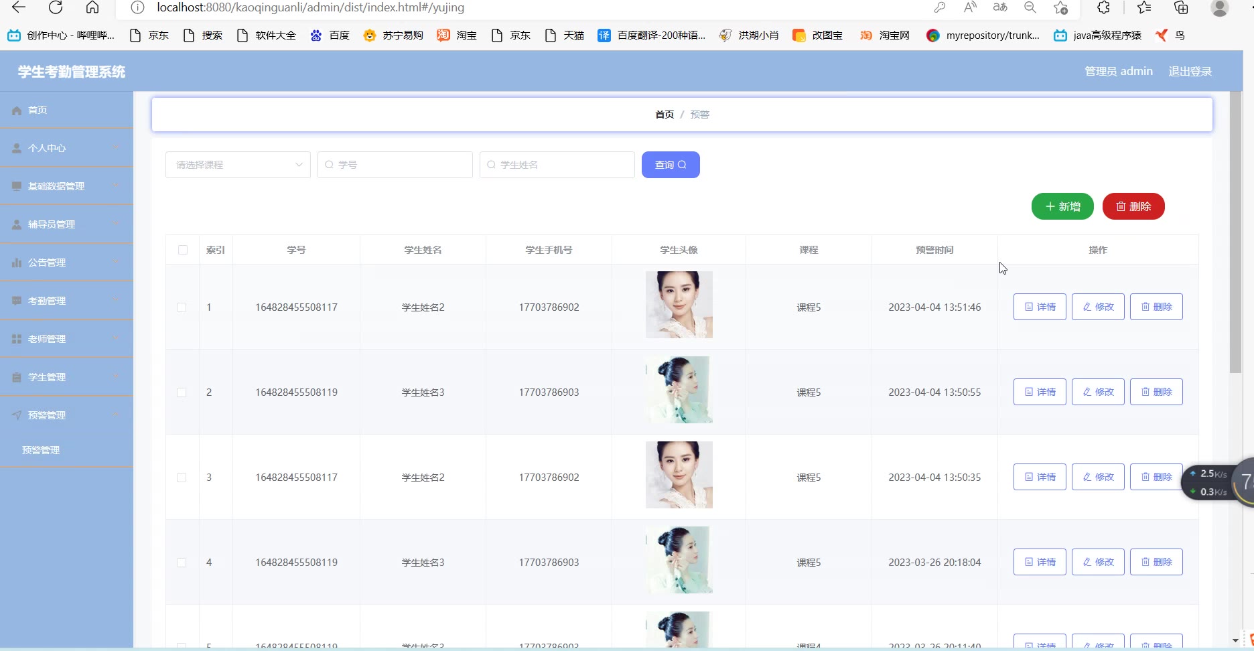This screenshot has height=651, width=1254.
Task: Click the 学号 search input field
Action: (x=395, y=165)
